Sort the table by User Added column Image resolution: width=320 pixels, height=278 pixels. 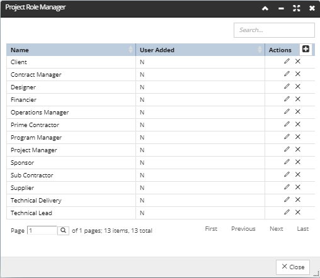(x=200, y=50)
